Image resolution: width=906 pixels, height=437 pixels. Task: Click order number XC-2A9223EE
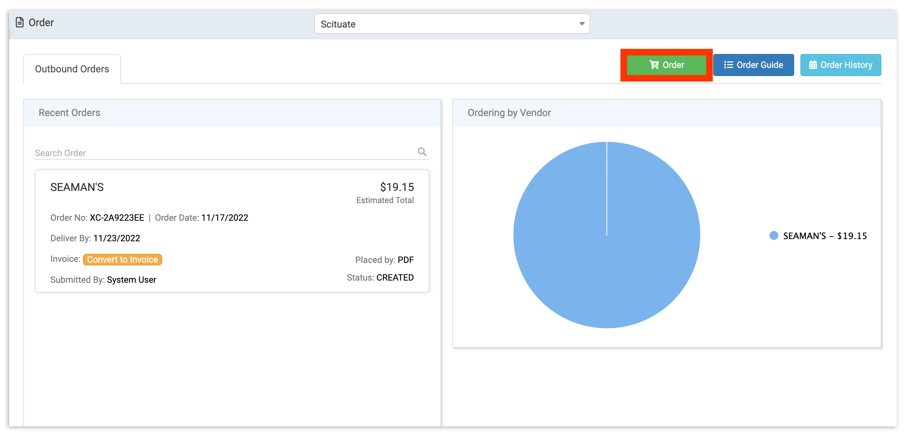pyautogui.click(x=117, y=218)
